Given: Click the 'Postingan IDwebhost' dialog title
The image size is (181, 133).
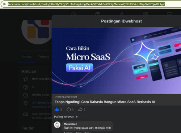Looking at the screenshot, I should tap(121, 21).
